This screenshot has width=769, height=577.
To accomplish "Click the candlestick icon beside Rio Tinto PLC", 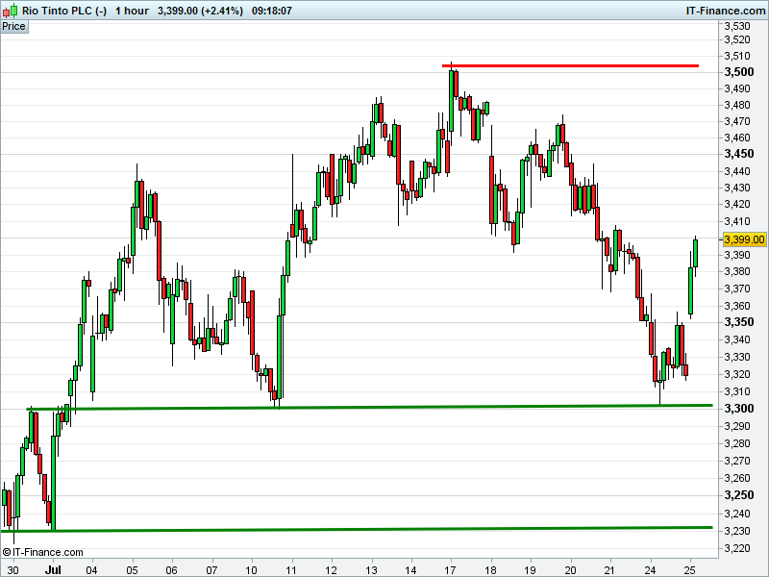I will tap(10, 11).
